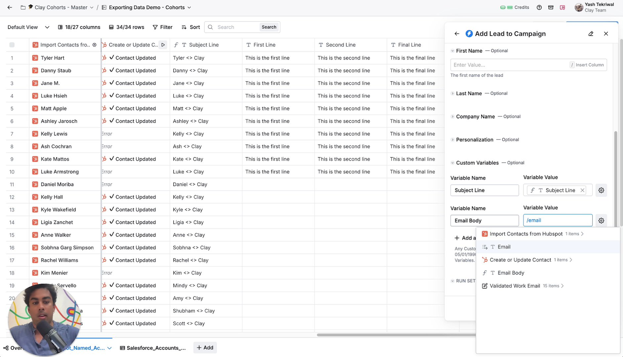
Task: Expand Validated Work Email items
Action: coord(562,286)
